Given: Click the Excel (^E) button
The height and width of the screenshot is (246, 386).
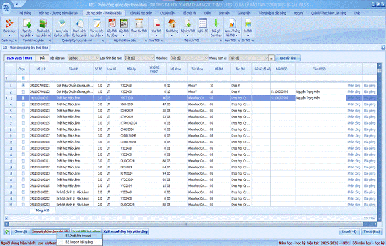Looking at the screenshot, I should pos(349,232).
